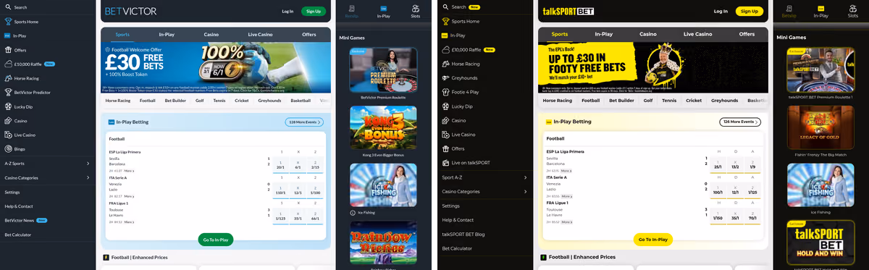869x270 pixels.
Task: Expand More markets for Toulouse v Le Havre on BetVictor
Action: pyautogui.click(x=130, y=222)
